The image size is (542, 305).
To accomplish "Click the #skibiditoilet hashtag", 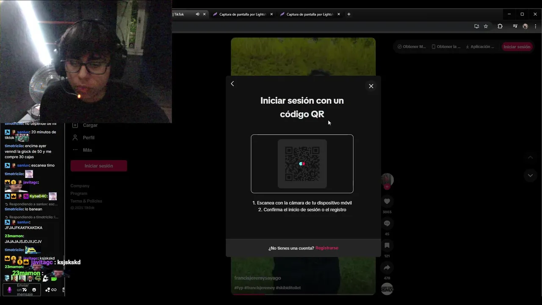I will (288, 288).
